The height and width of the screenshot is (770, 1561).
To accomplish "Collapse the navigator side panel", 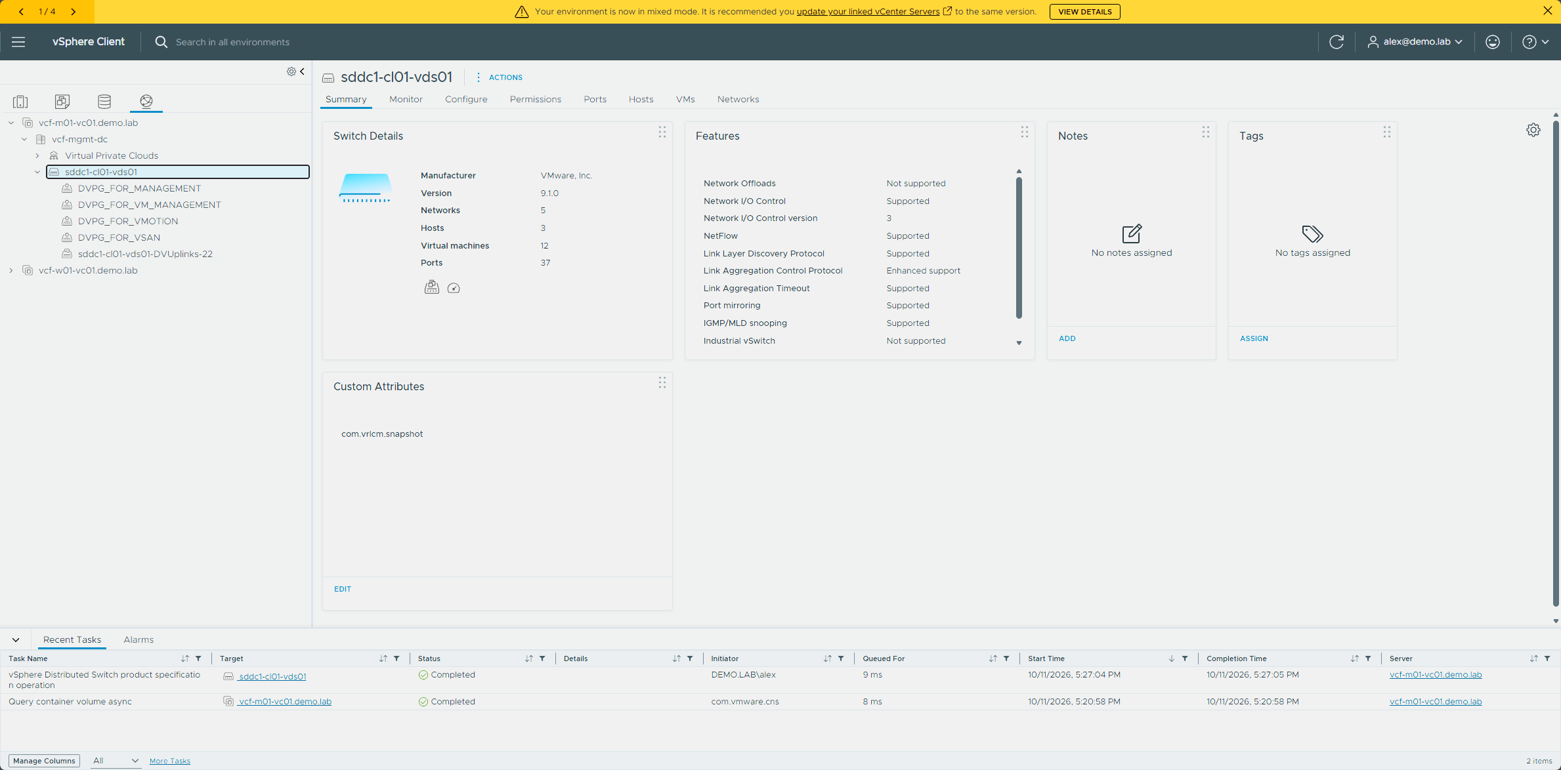I will 302,71.
